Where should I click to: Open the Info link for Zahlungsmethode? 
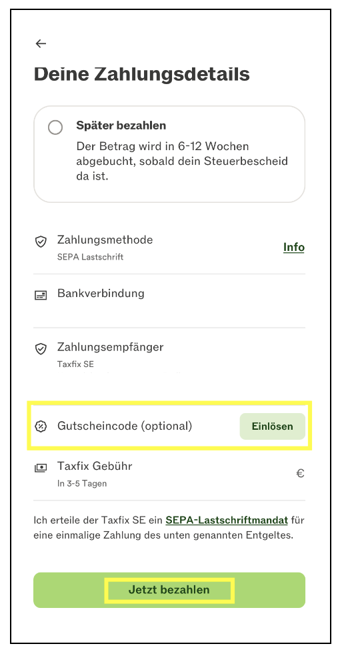point(294,248)
